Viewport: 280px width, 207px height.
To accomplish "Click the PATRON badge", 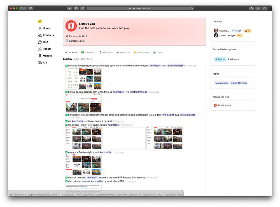I will [x=236, y=31].
